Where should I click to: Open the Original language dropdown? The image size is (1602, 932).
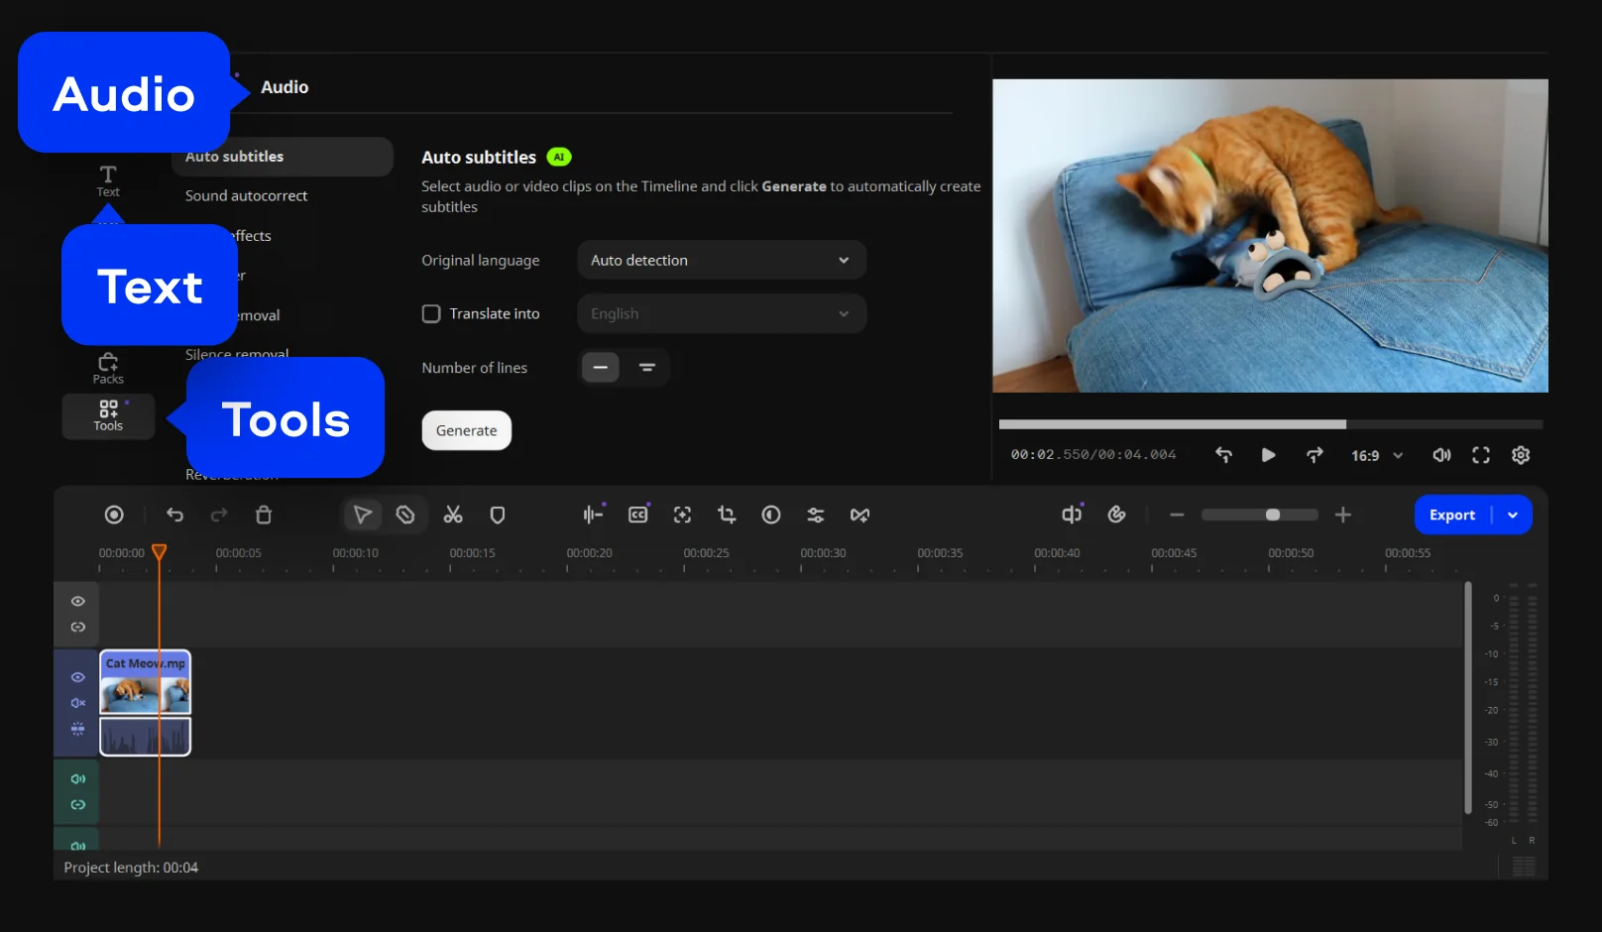tap(722, 261)
